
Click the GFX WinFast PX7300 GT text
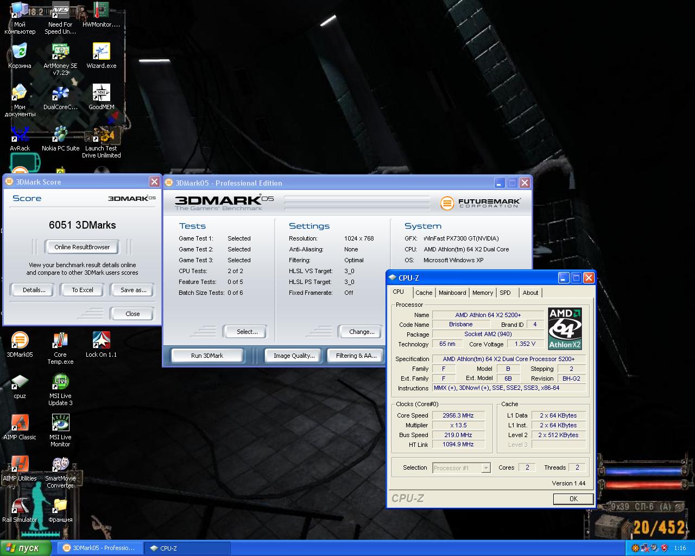click(x=461, y=238)
